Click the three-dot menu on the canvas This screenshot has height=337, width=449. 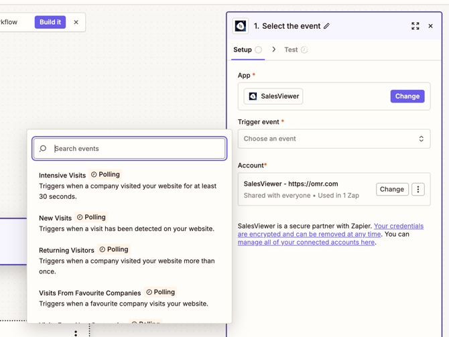76,333
